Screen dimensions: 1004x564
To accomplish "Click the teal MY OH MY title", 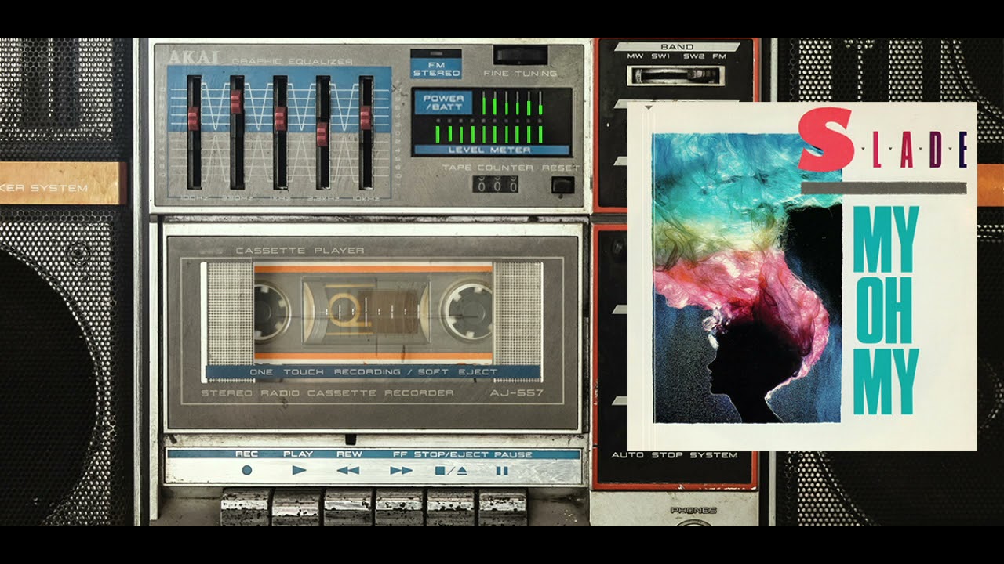I will point(886,310).
